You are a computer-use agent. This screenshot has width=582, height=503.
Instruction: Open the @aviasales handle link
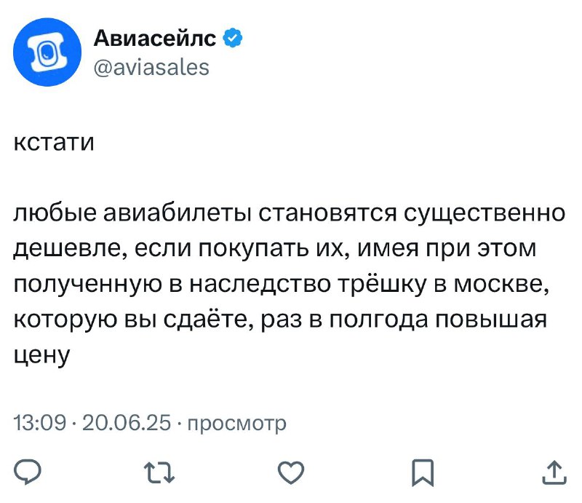(151, 68)
